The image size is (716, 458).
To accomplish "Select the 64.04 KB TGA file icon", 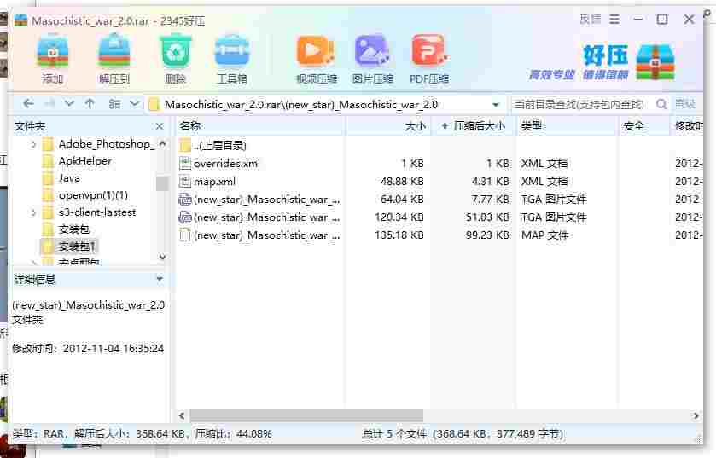I will coord(185,200).
